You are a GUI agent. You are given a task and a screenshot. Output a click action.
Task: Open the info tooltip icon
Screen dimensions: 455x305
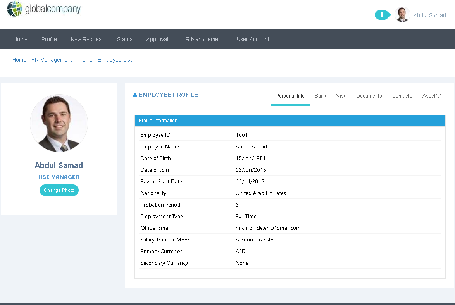(382, 15)
